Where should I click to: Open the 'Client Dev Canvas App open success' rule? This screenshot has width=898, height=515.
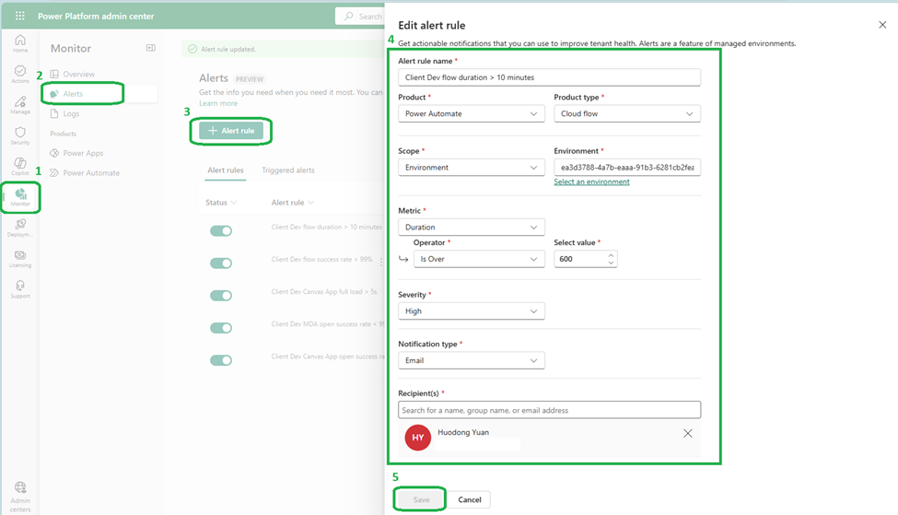[328, 357]
